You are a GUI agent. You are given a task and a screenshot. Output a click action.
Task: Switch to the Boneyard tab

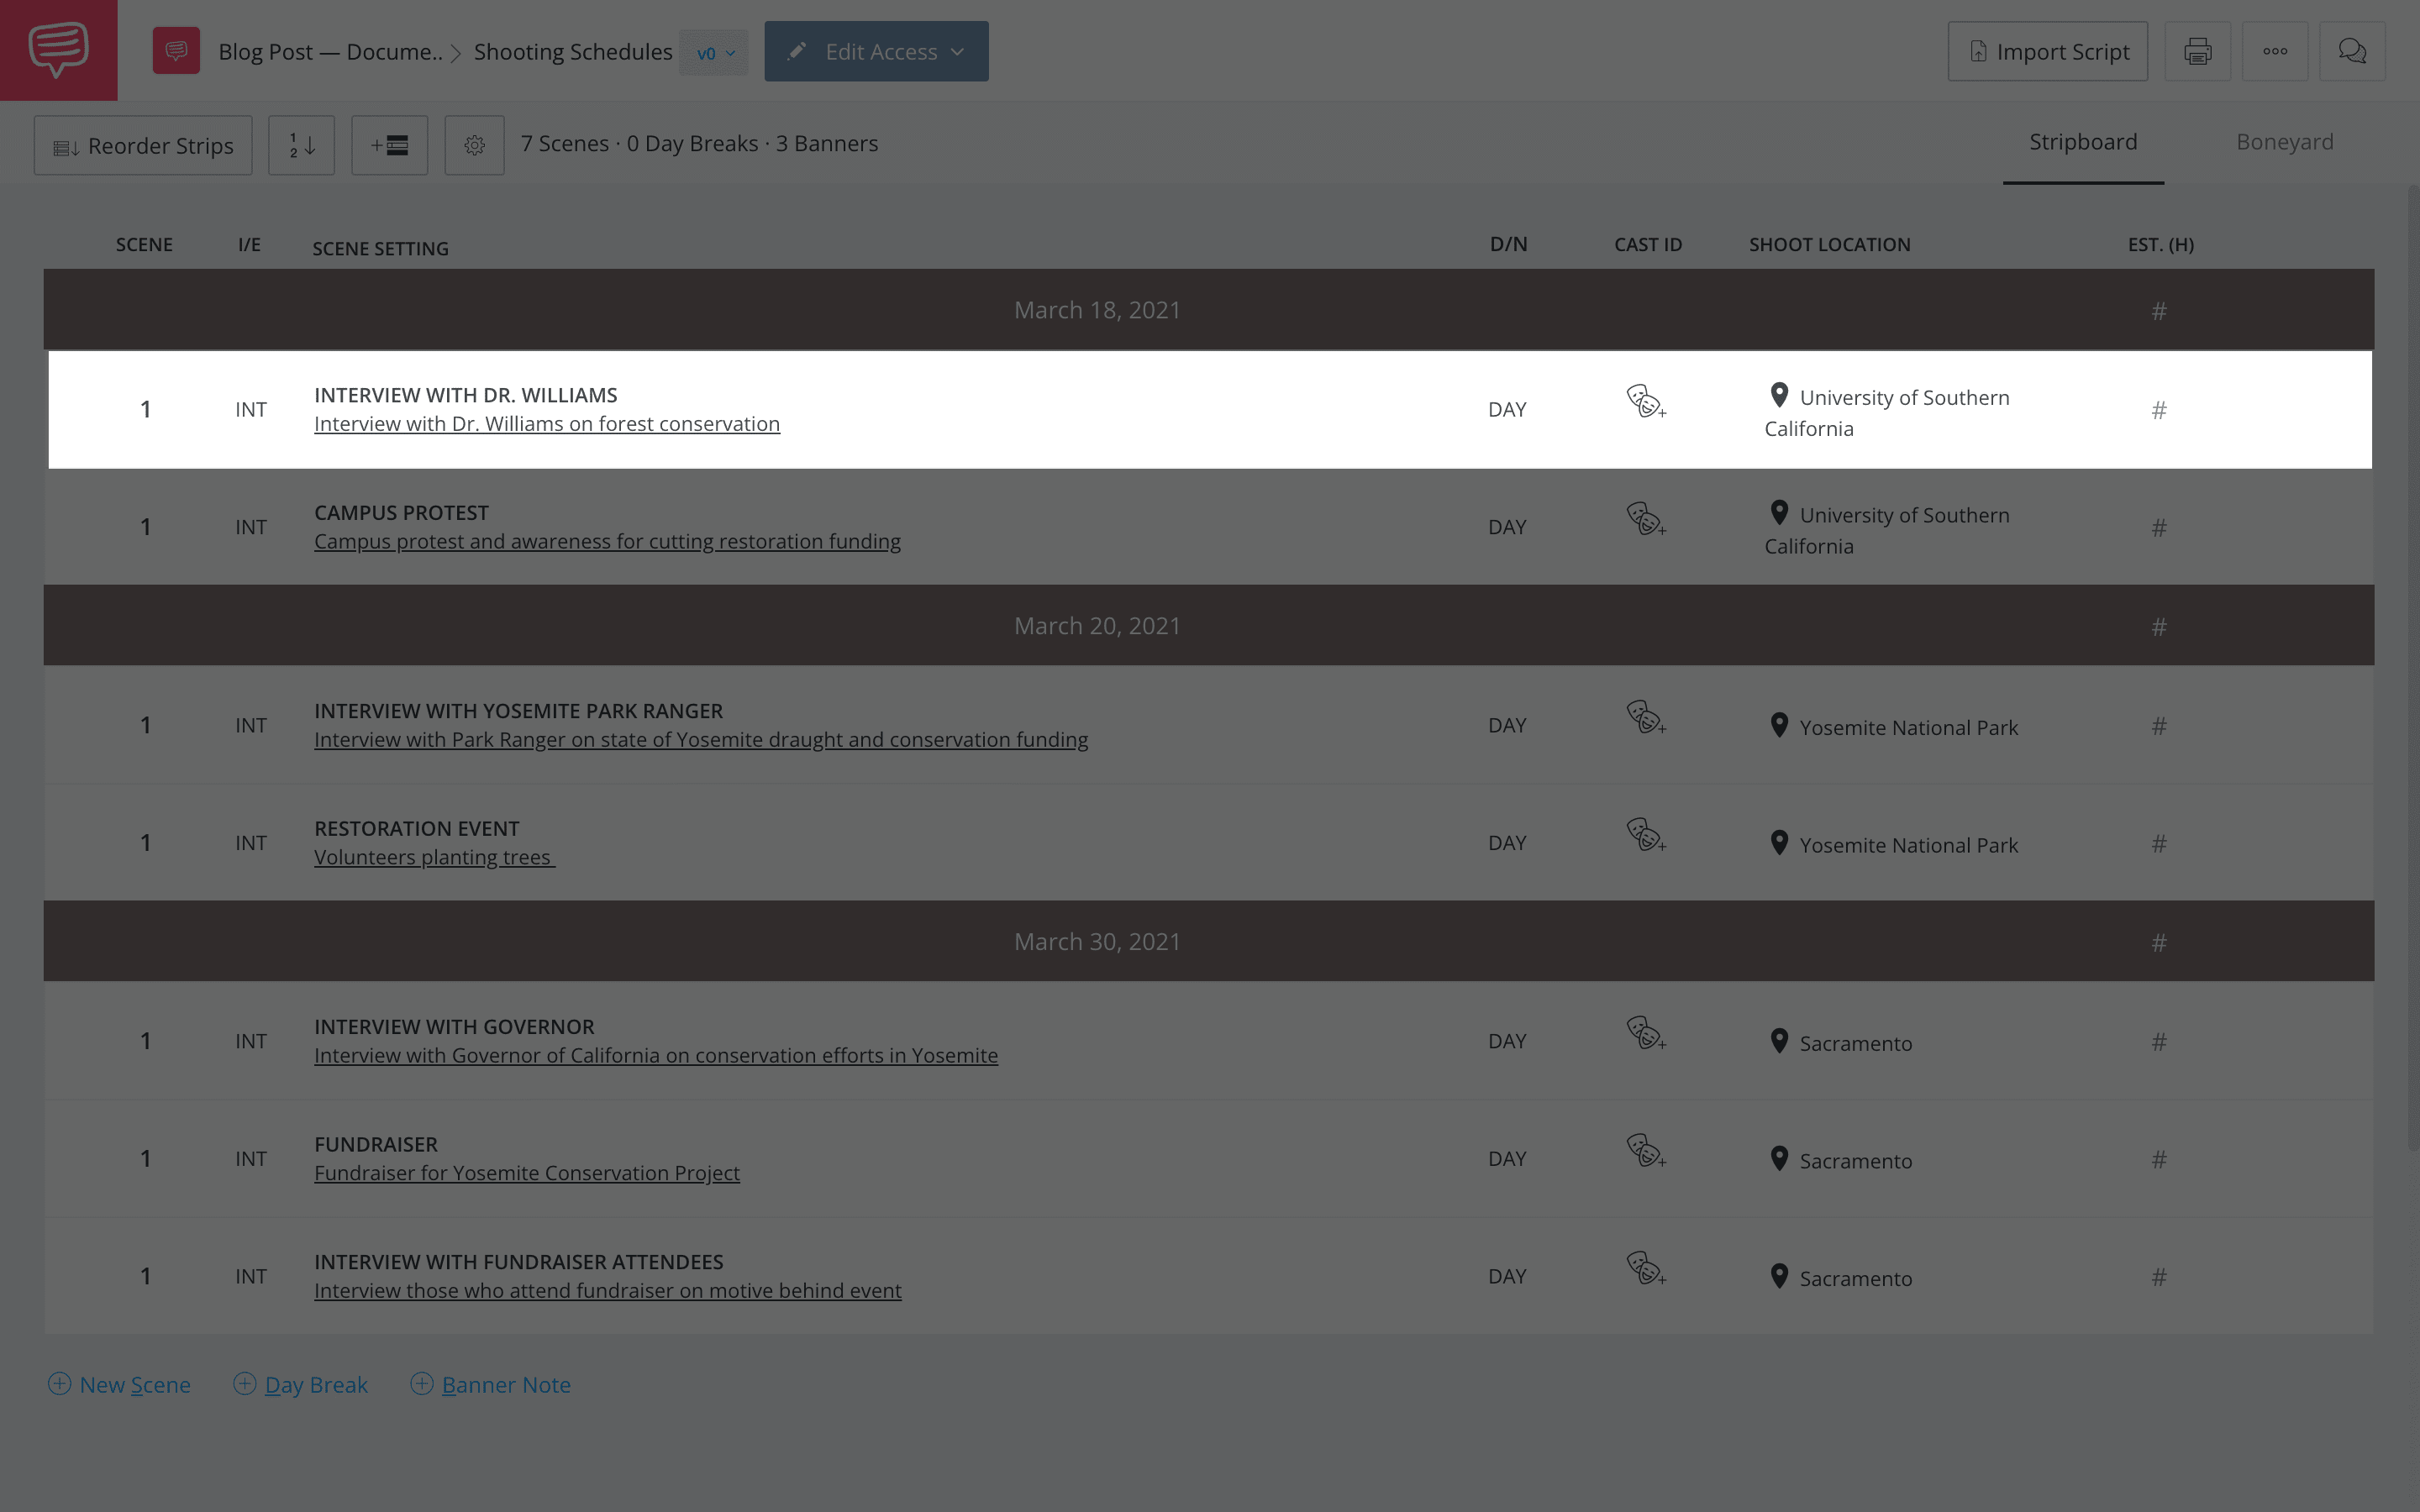2284,141
